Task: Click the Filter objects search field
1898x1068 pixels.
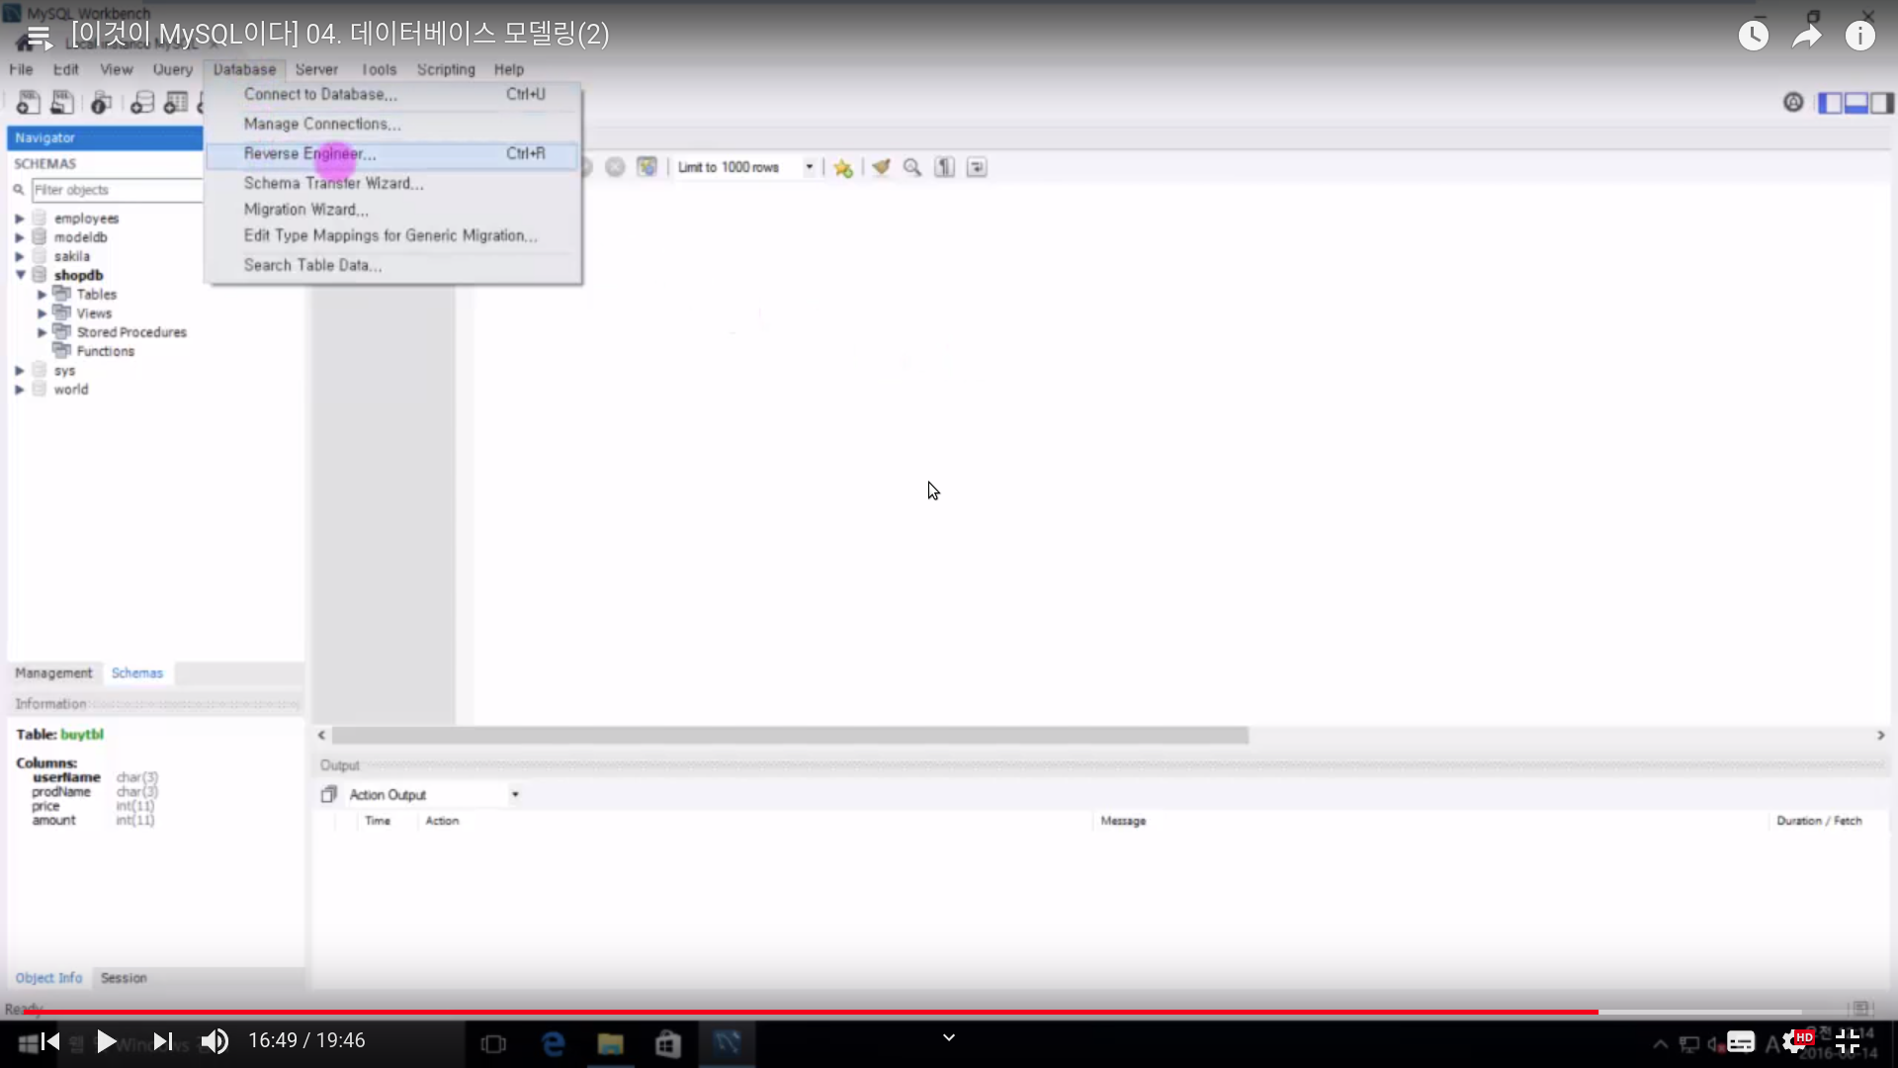Action: (x=117, y=190)
